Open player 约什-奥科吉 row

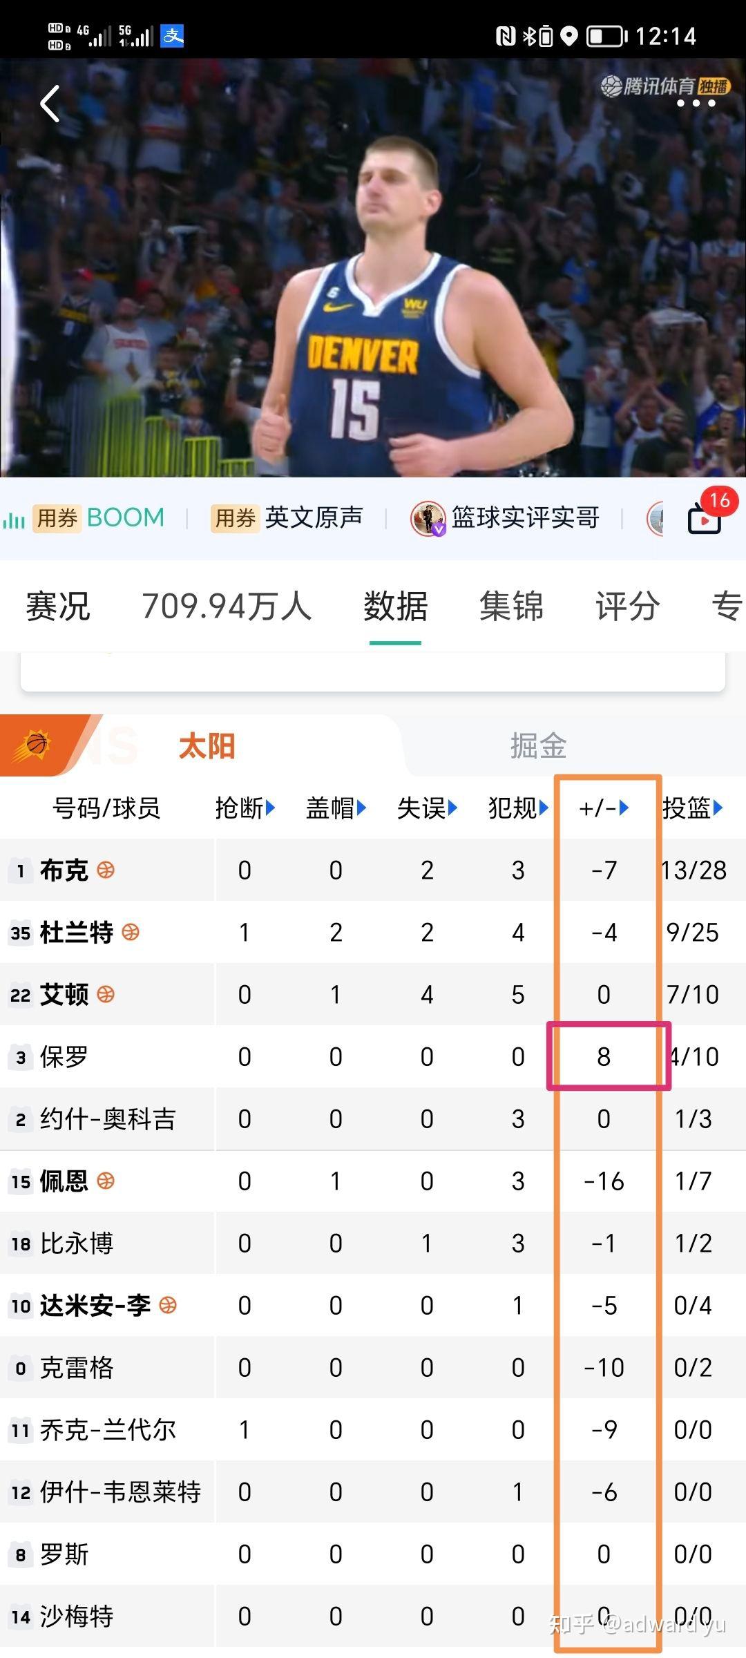point(373,1118)
